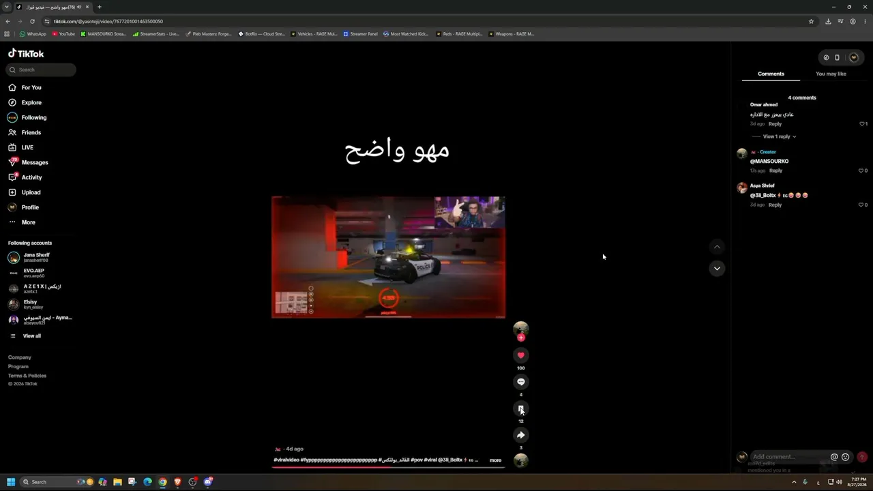This screenshot has width=873, height=491.
Task: Follow the creator via plus badge
Action: [521, 338]
